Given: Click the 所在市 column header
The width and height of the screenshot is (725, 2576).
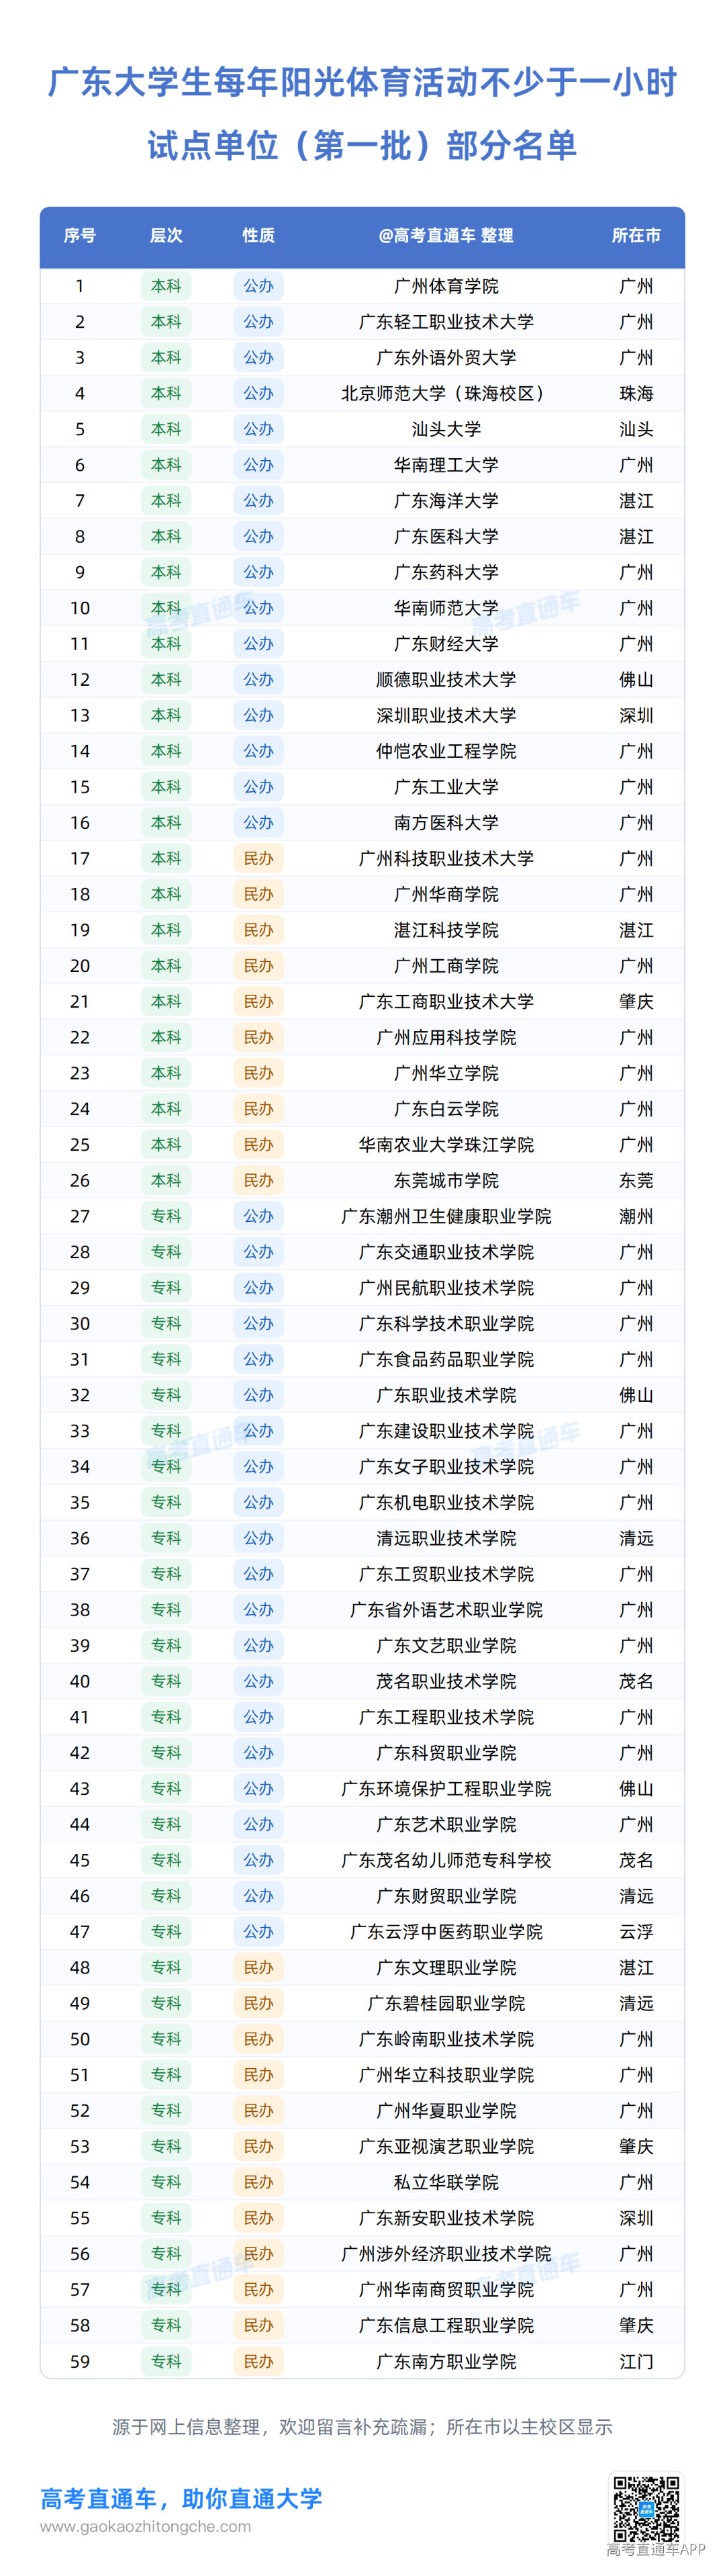Looking at the screenshot, I should (x=637, y=235).
